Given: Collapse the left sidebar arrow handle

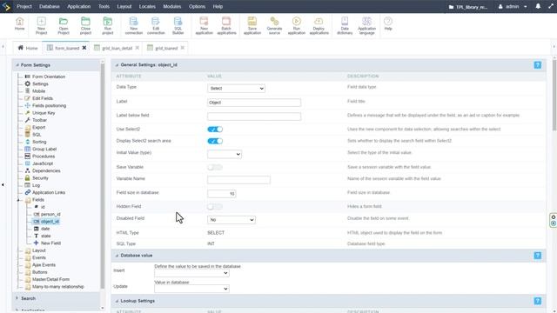Looking at the screenshot, I should (3, 184).
